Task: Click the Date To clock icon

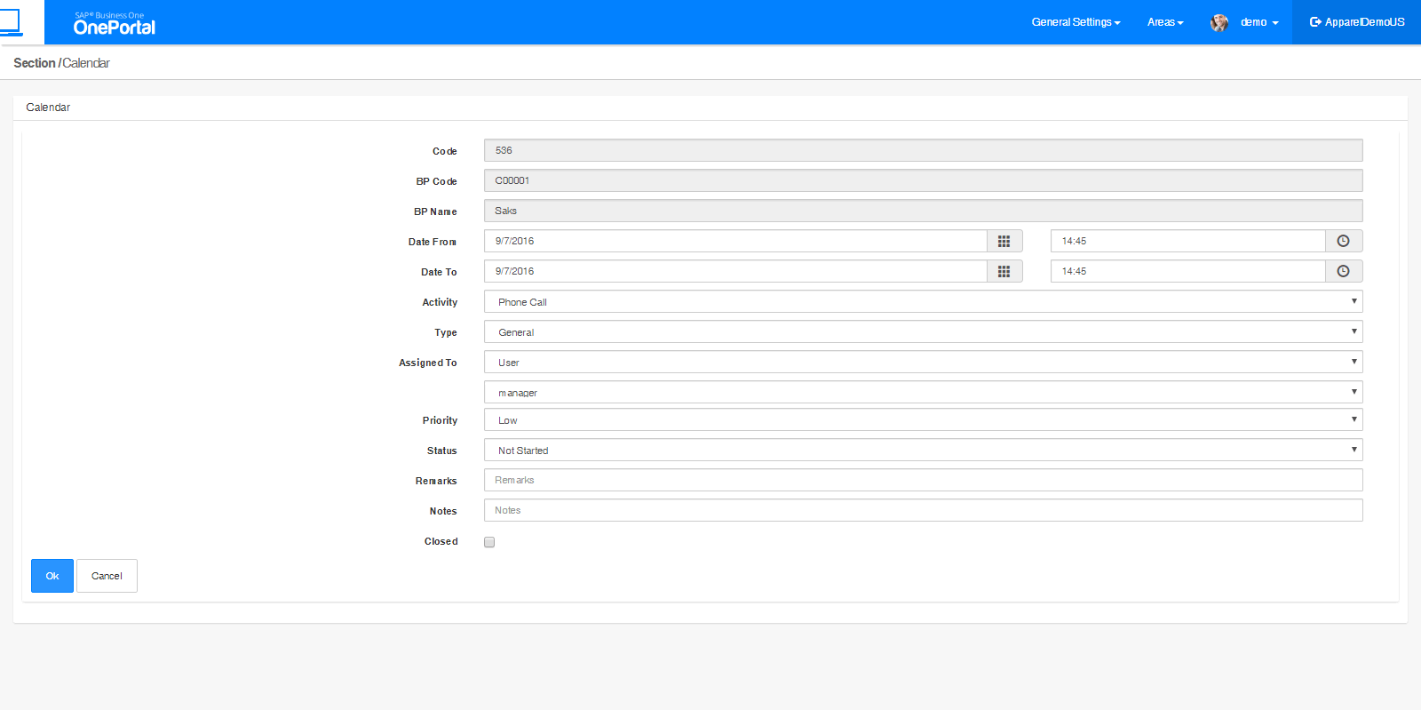Action: 1343,272
